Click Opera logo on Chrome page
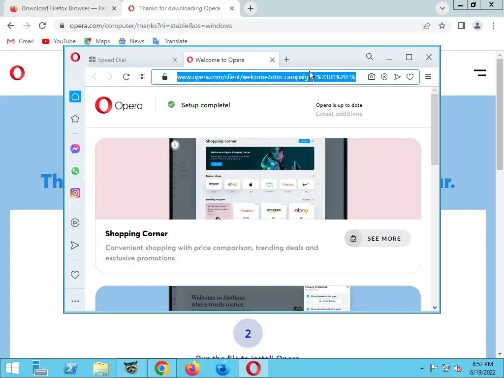 click(x=17, y=73)
